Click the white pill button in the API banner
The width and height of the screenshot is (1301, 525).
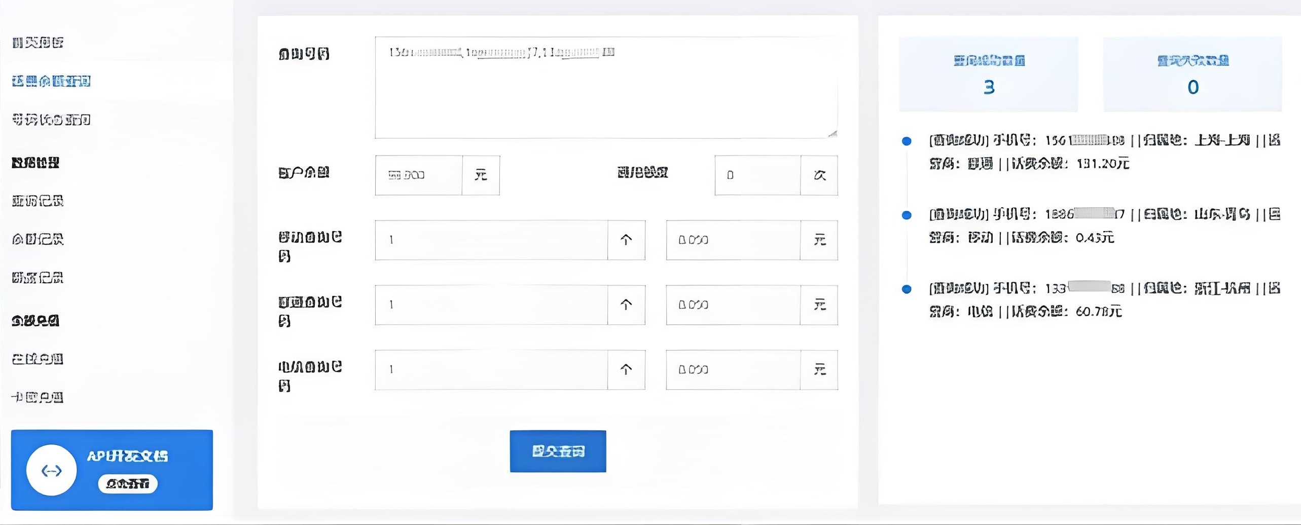pos(128,484)
